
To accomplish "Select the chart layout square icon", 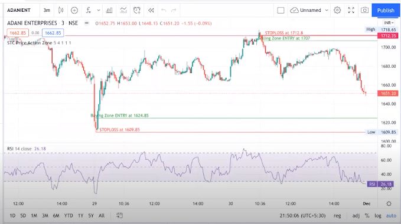I will (x=281, y=10).
